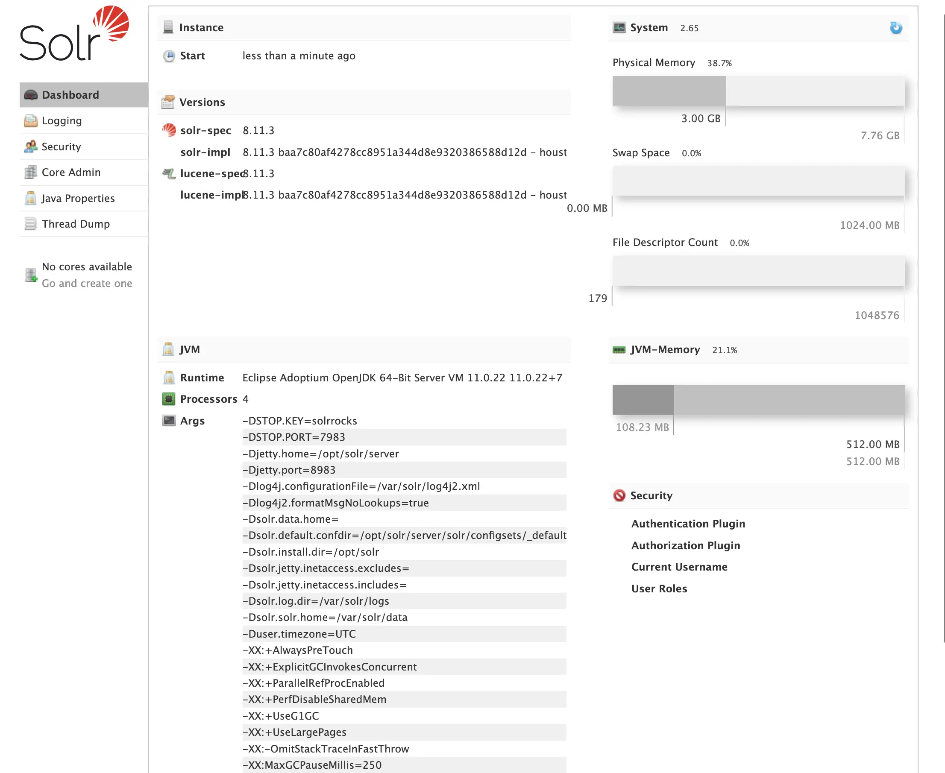945x773 pixels.
Task: Go to the Security page in sidebar
Action: click(x=84, y=146)
